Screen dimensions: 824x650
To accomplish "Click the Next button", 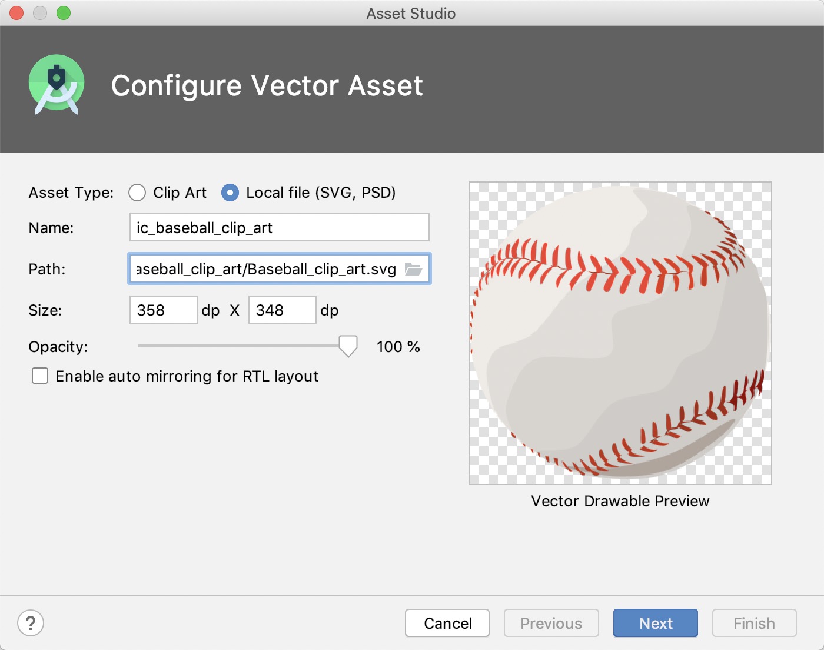I will (x=656, y=623).
